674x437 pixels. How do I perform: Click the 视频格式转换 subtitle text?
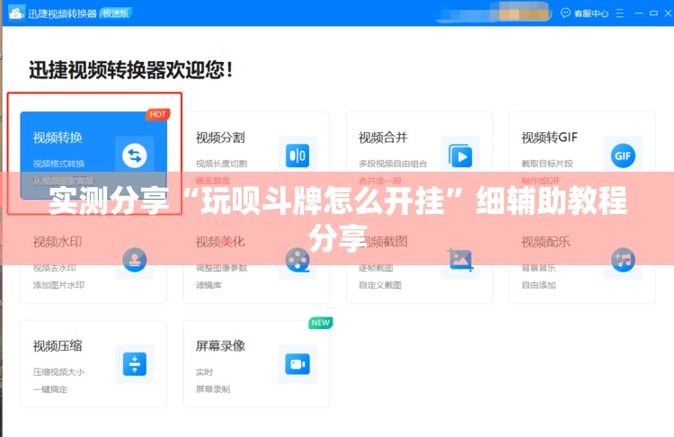(x=59, y=164)
